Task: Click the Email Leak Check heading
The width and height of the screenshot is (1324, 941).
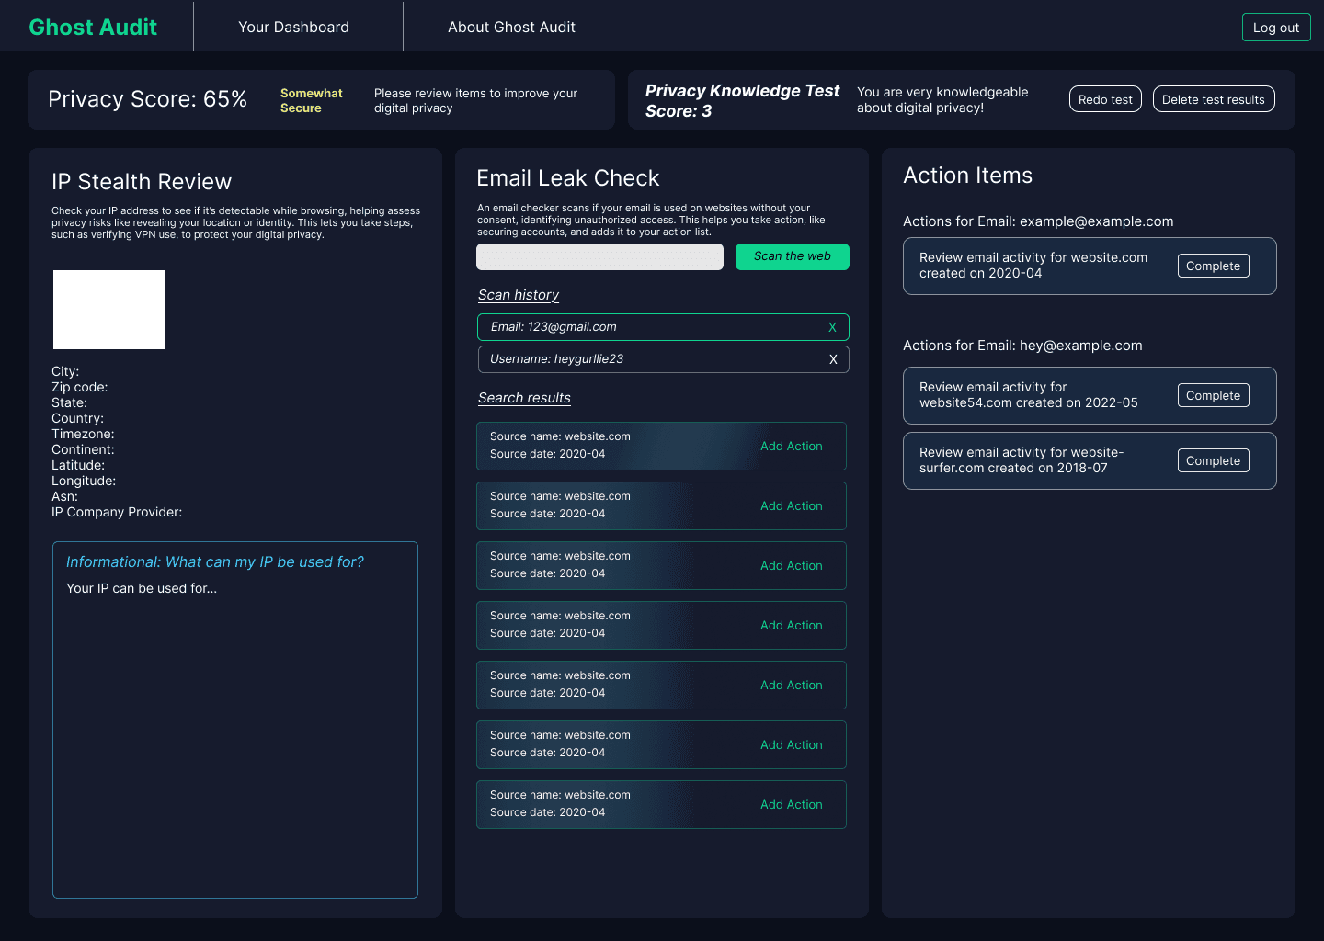Action: click(x=568, y=178)
